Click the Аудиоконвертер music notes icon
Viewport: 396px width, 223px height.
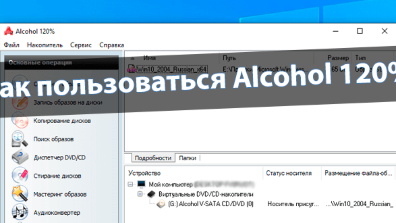[x=20, y=212]
